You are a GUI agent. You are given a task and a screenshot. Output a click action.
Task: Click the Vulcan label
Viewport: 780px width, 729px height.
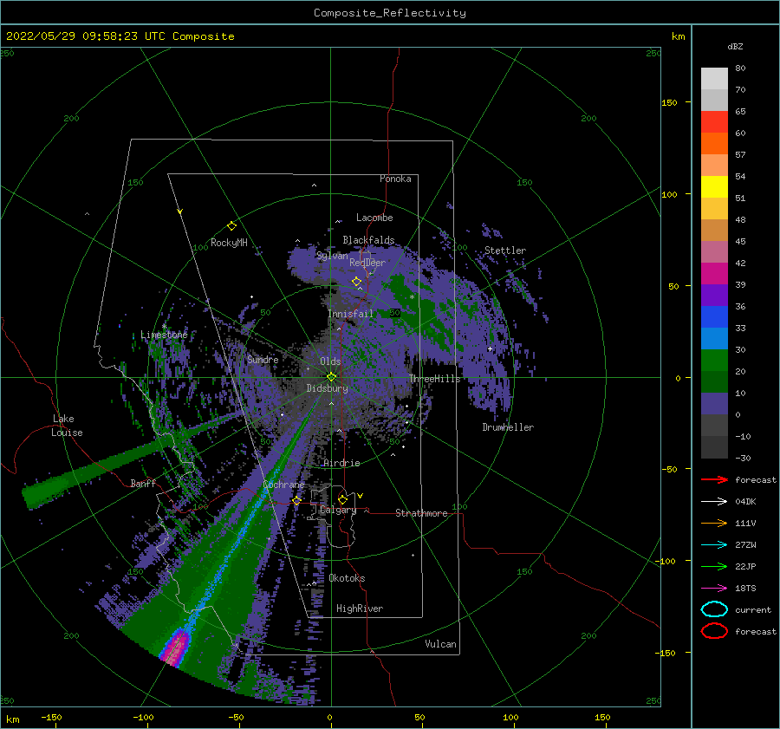tap(441, 644)
